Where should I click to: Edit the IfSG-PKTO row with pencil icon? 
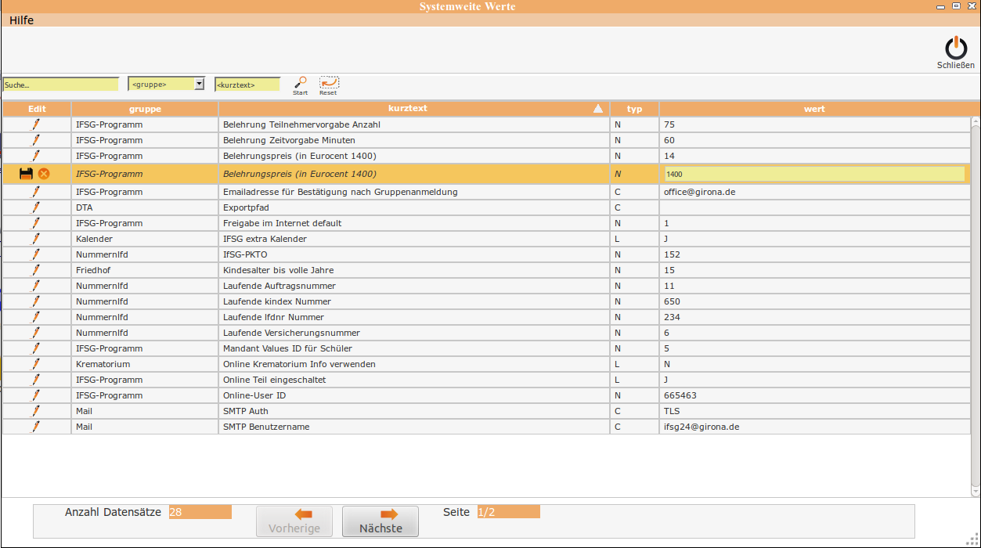click(35, 254)
